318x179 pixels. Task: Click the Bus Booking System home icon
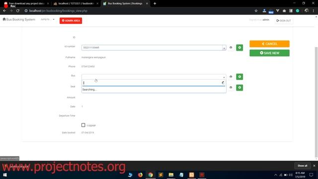coord(4,19)
